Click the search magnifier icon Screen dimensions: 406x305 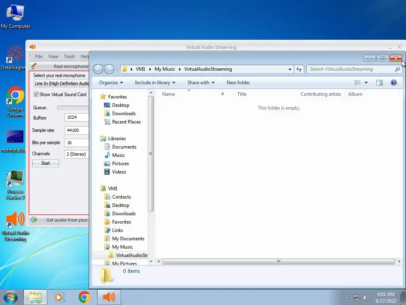point(397,69)
